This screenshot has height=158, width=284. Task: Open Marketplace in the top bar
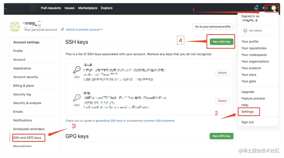(88, 8)
